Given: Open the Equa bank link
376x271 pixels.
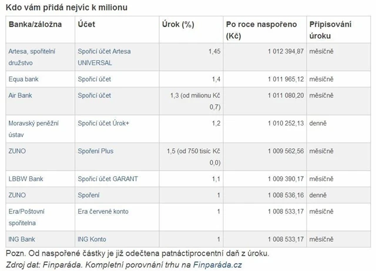Looking at the screenshot, I should (23, 78).
